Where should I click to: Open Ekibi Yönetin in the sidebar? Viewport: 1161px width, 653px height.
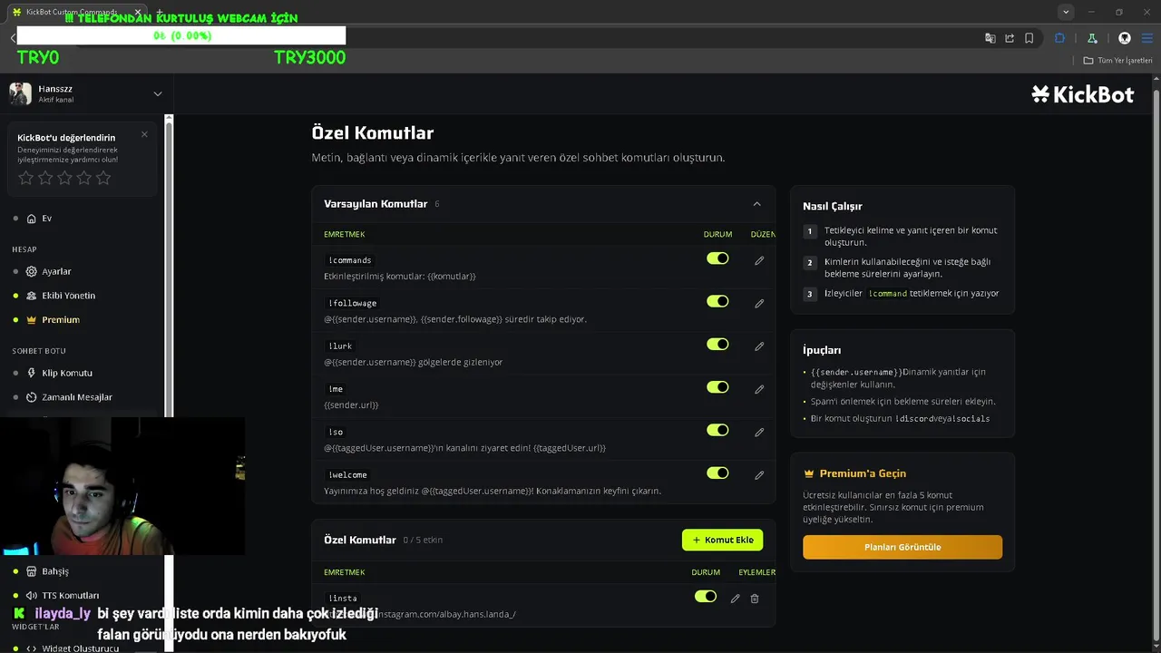point(68,296)
